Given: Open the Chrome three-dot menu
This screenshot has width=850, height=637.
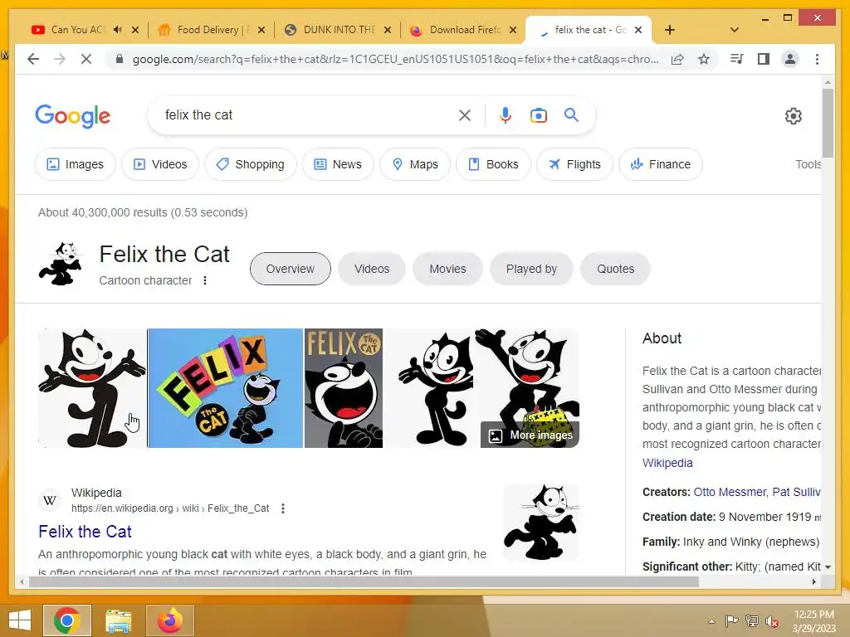Looking at the screenshot, I should 817,59.
